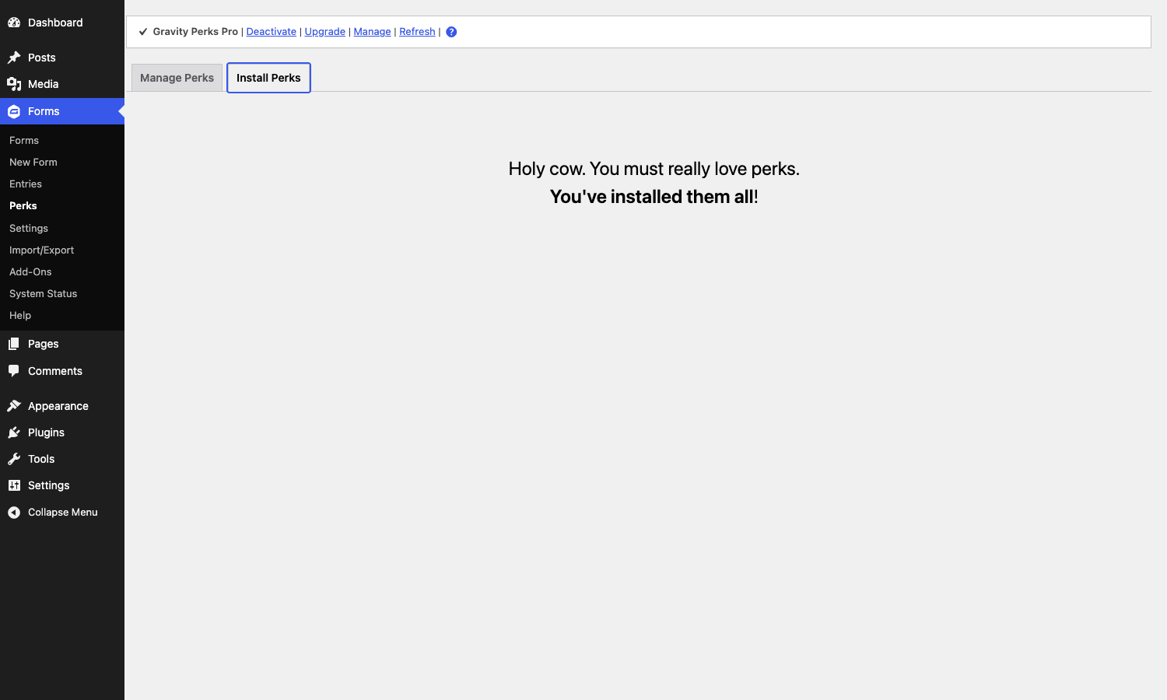Click the Settings sliders icon
This screenshot has width=1167, height=700.
(14, 485)
